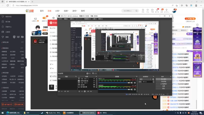
Task: Toggle the orange live-stream switch on Douyu page
Action: [44, 18]
